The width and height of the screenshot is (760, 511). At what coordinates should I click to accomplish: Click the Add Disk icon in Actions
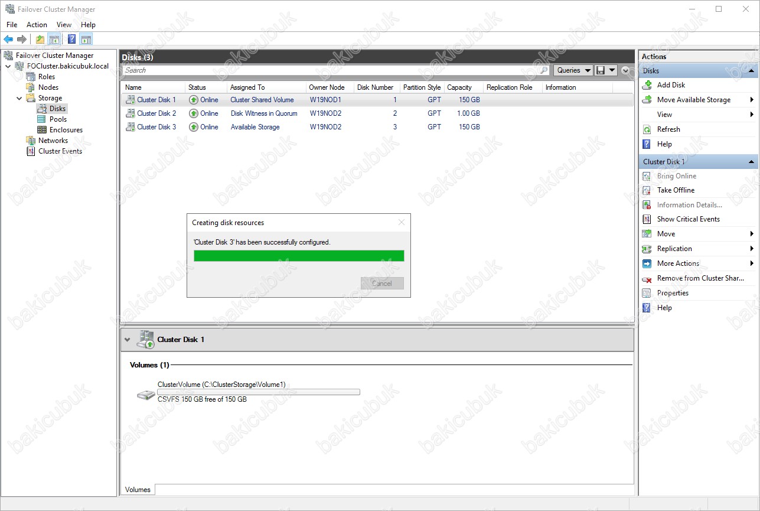[x=647, y=85]
